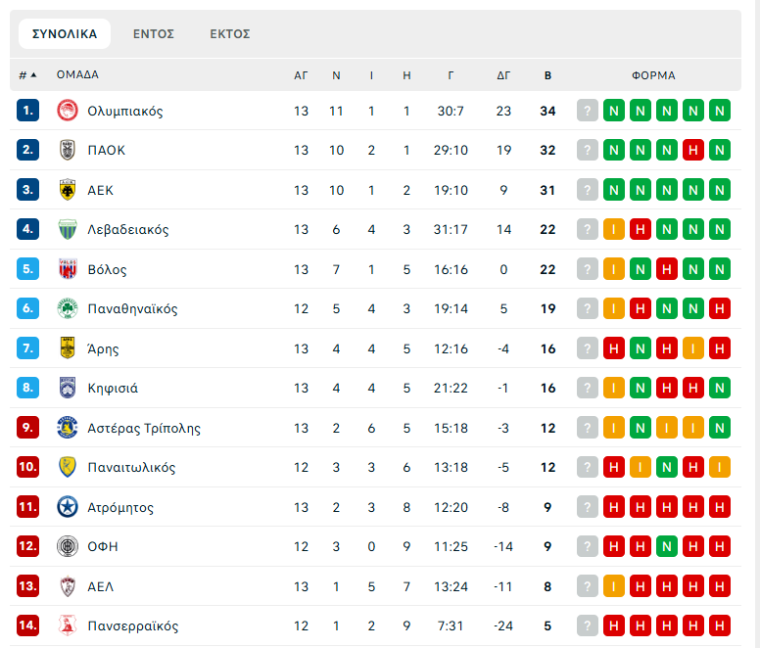Click the Ατρόμητος star logo icon
This screenshot has width=760, height=648.
click(68, 507)
